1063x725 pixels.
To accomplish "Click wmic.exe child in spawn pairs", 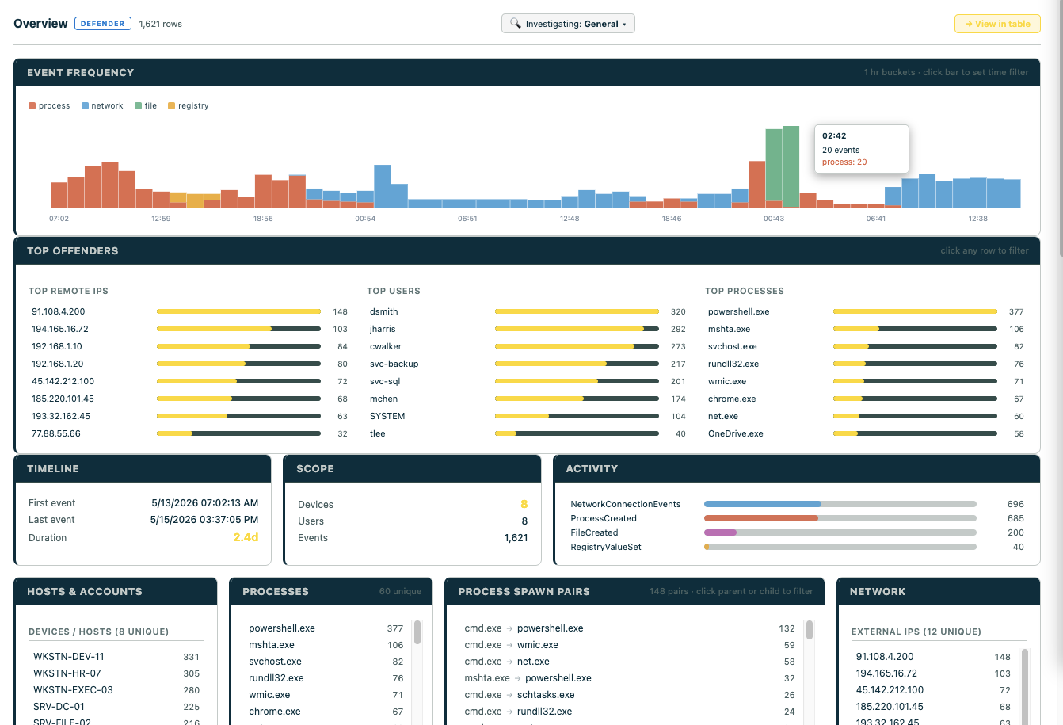I will click(x=538, y=645).
